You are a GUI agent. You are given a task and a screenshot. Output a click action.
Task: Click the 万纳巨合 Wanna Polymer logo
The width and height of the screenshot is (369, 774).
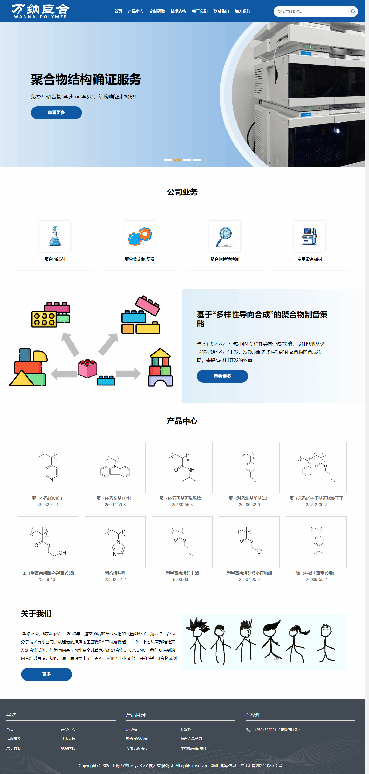(41, 12)
